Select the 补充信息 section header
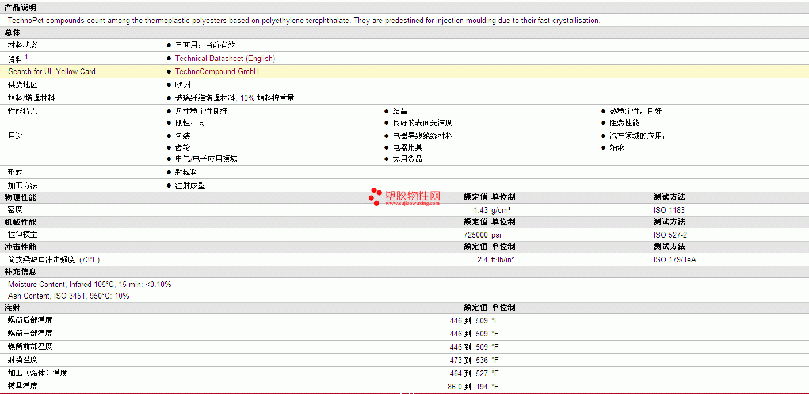Screen dimensions: 809x394 [20, 271]
